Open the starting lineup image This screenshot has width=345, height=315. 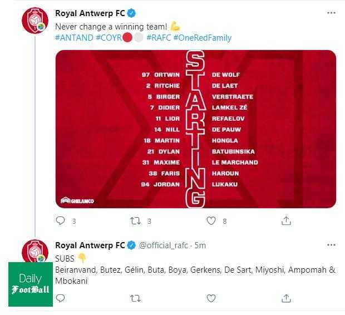195,129
